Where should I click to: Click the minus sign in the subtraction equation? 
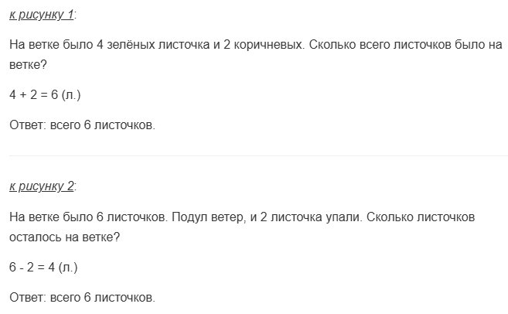coord(24,267)
